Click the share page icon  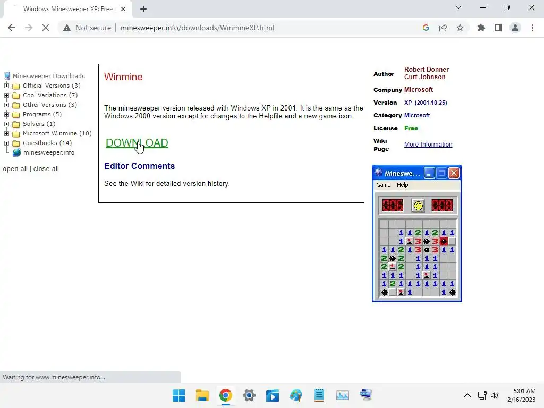click(x=443, y=28)
